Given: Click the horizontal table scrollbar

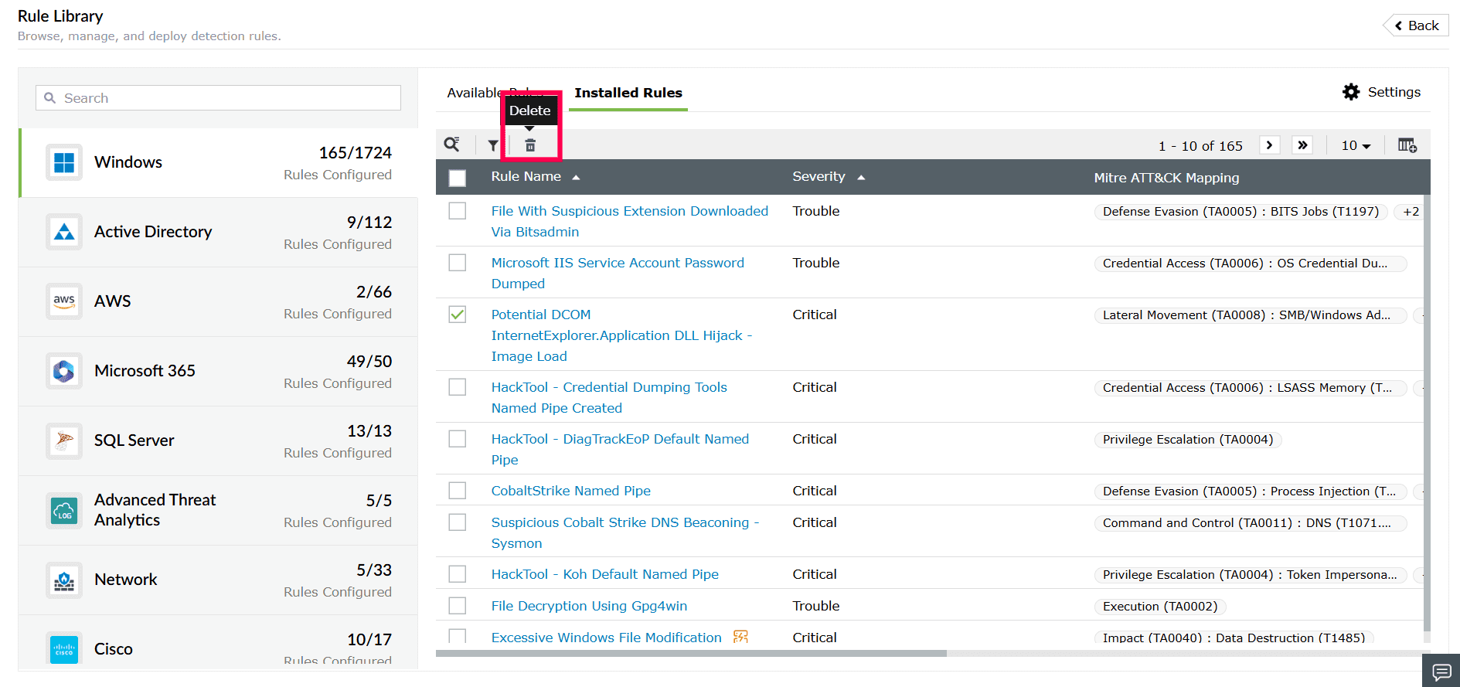Looking at the screenshot, I should pyautogui.click(x=691, y=653).
